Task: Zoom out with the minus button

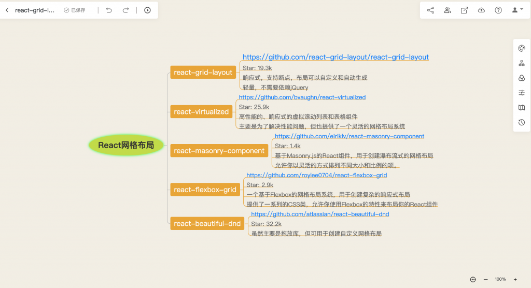Action: (485, 280)
